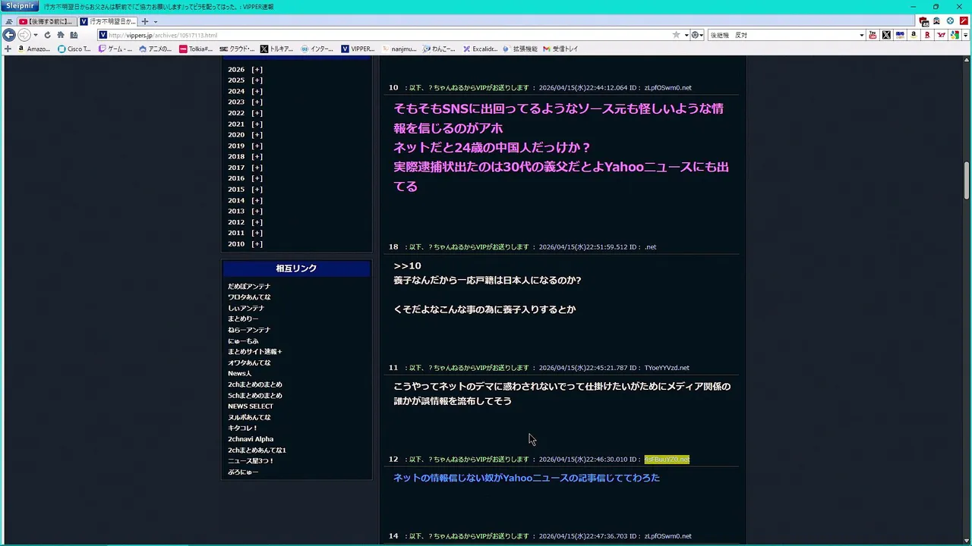Open the VIPPER... bookmark
This screenshot has width=972, height=546.
[358, 49]
